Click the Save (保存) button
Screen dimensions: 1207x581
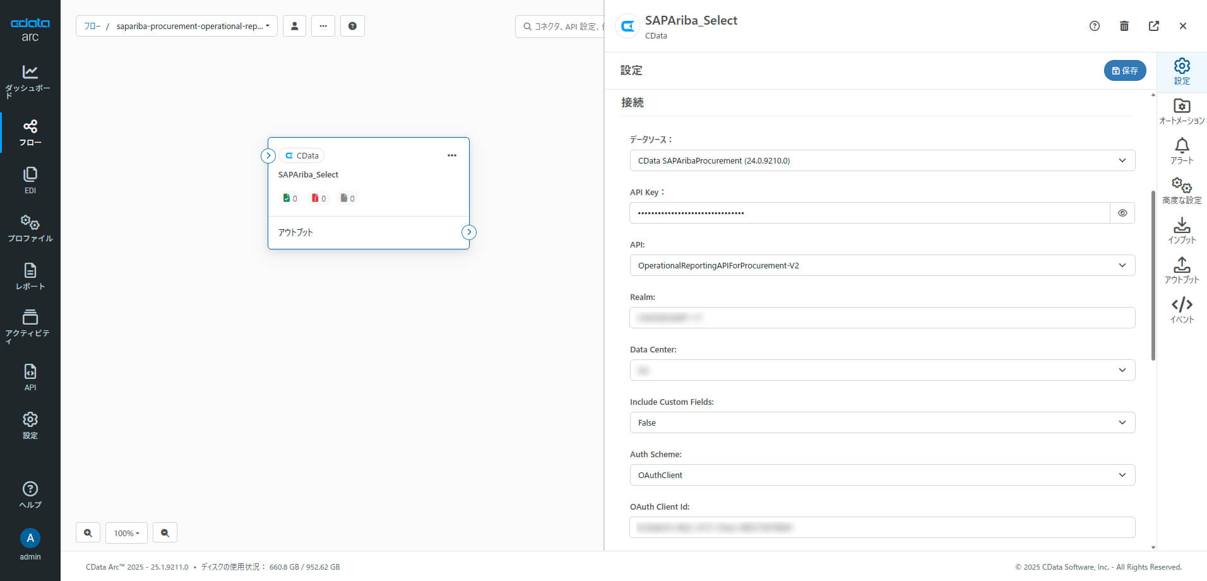coord(1124,70)
